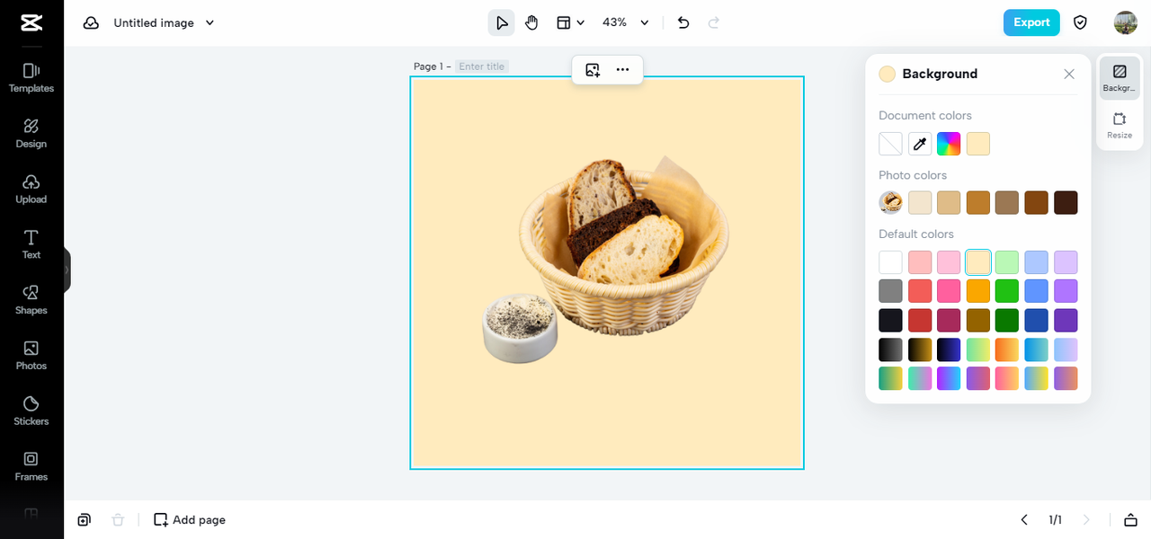The height and width of the screenshot is (539, 1151).
Task: Select the Background tab in right sidebar
Action: (x=1120, y=78)
